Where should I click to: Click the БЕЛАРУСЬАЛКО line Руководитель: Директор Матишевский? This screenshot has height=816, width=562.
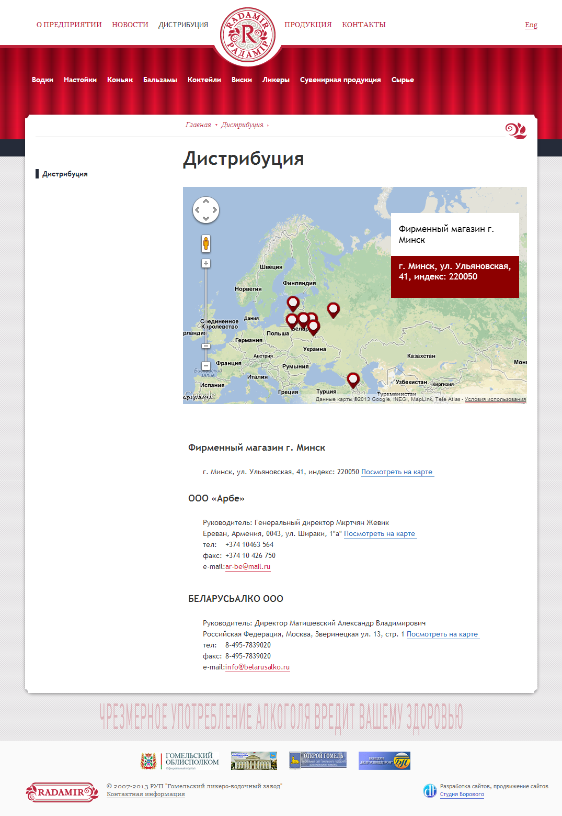point(314,623)
